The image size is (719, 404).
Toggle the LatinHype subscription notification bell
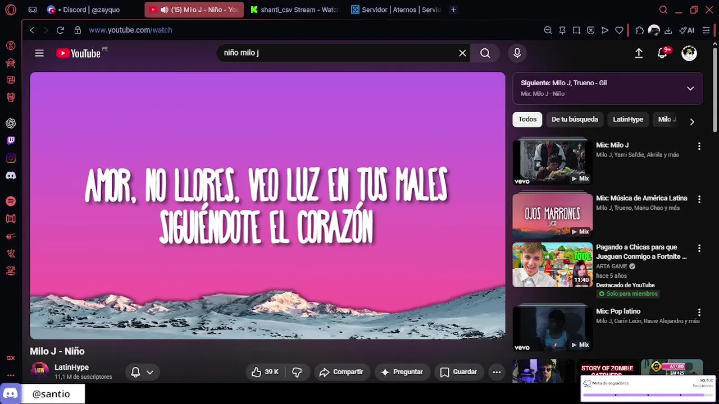tap(135, 372)
